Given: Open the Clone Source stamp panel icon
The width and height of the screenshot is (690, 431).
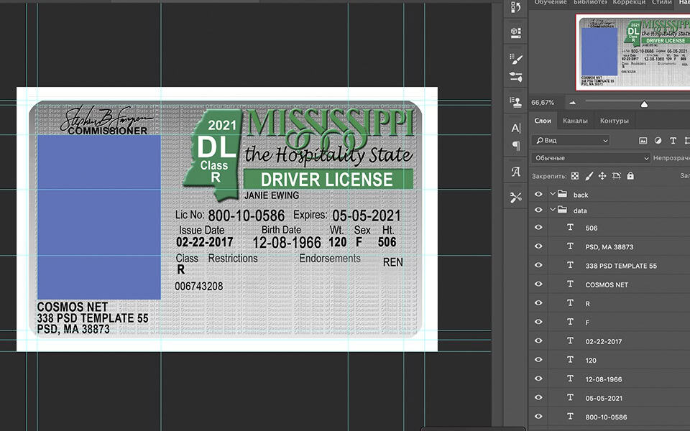Looking at the screenshot, I should (x=516, y=102).
